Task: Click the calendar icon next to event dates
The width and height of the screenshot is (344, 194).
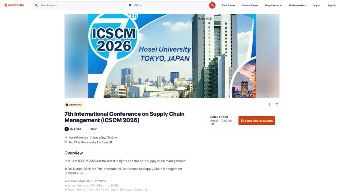Action: pyautogui.click(x=66, y=142)
